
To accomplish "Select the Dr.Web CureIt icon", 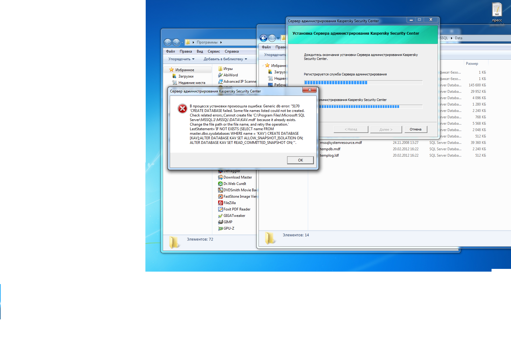I will tap(220, 184).
